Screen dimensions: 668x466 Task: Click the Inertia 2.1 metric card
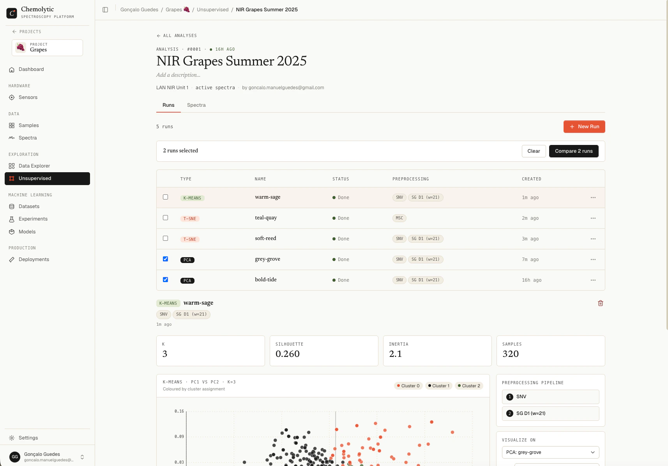437,351
